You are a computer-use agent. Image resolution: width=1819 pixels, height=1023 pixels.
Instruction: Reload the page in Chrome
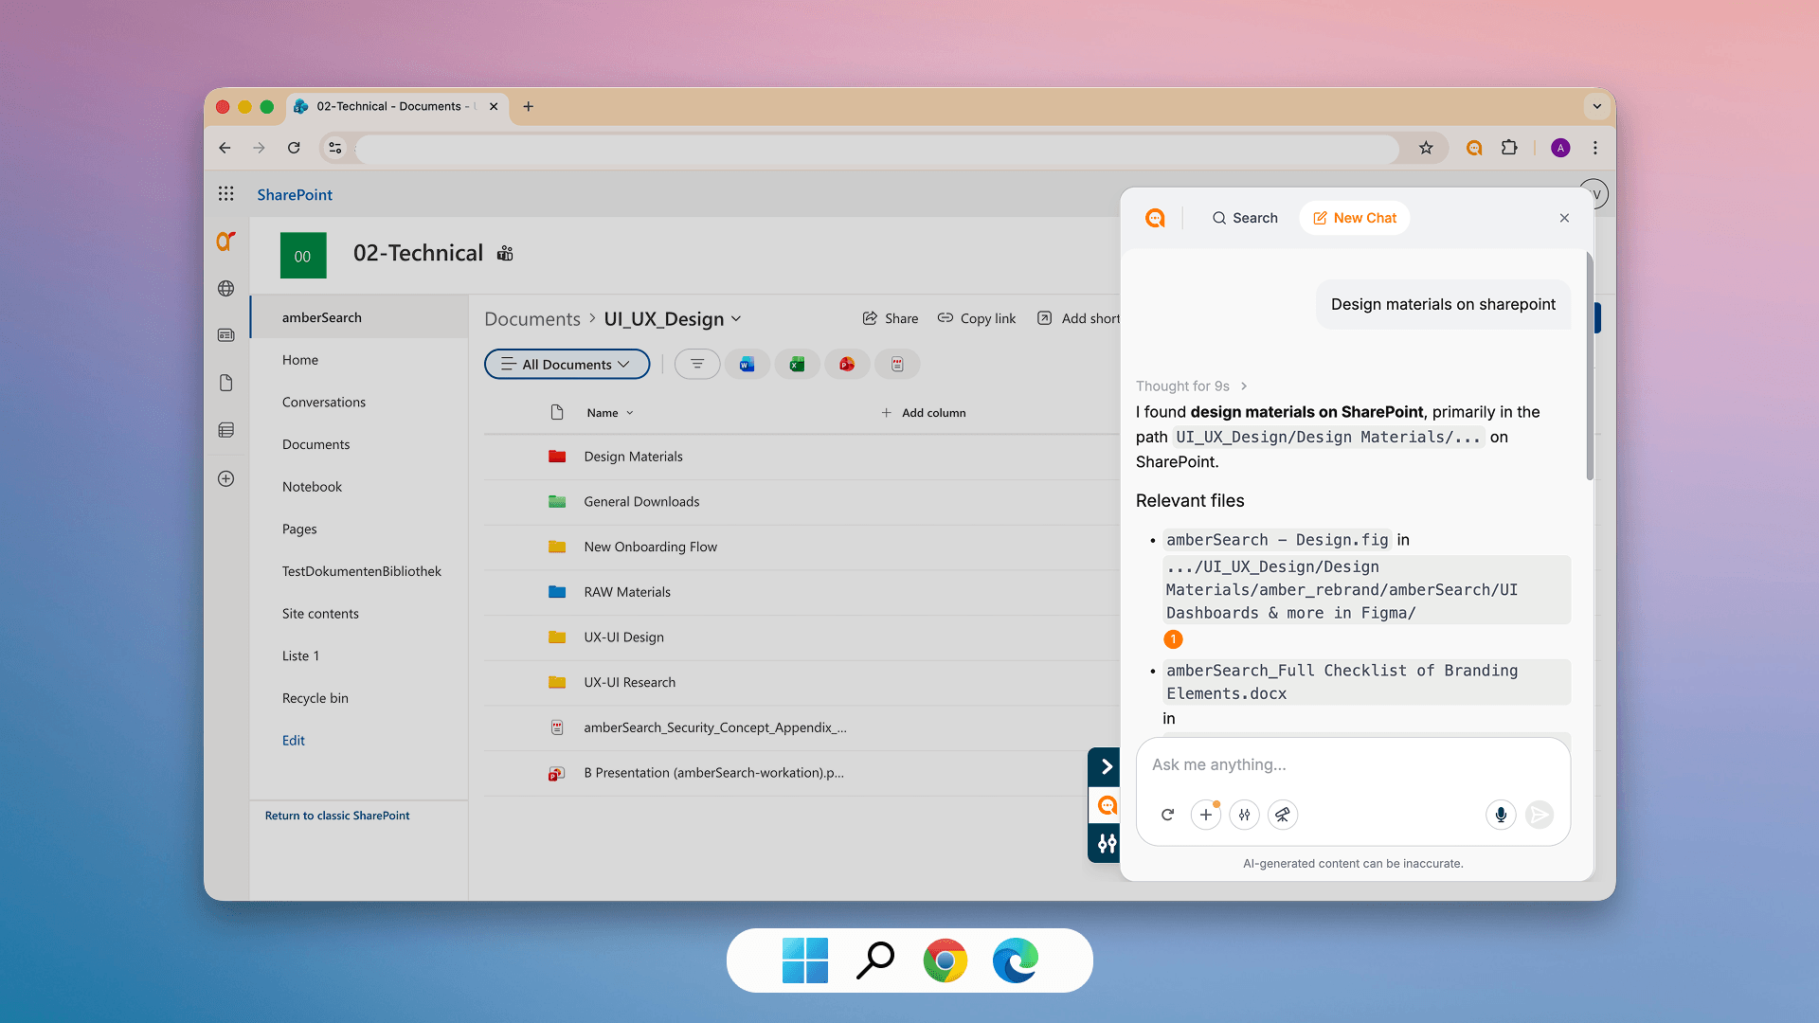[x=294, y=148]
